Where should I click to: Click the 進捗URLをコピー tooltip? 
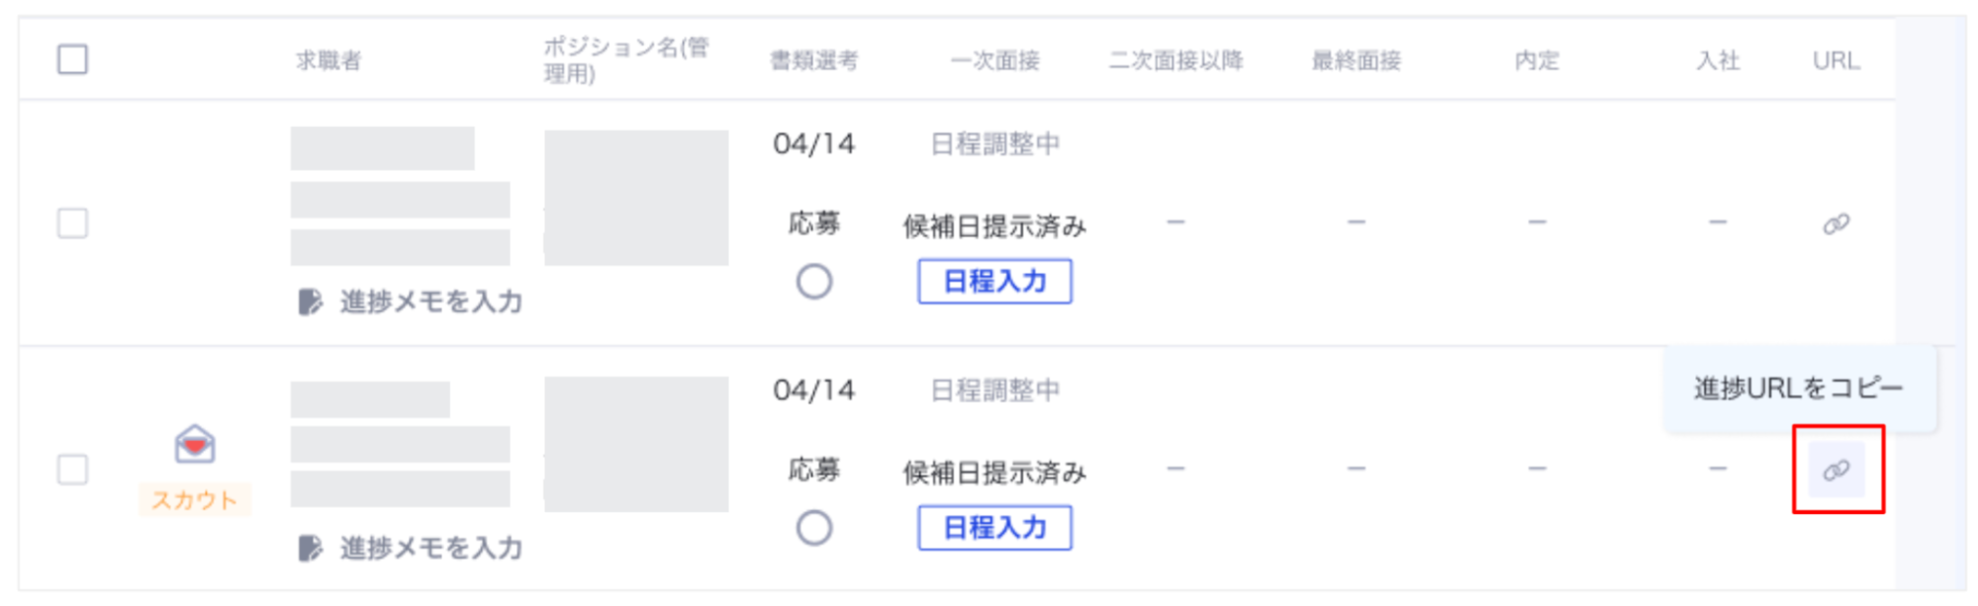point(1798,389)
